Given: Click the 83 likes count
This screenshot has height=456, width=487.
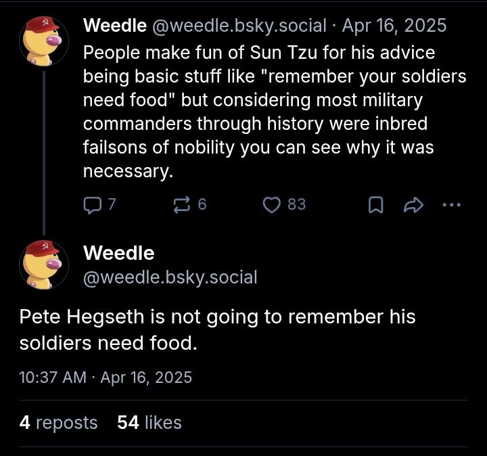Looking at the screenshot, I should [x=296, y=204].
